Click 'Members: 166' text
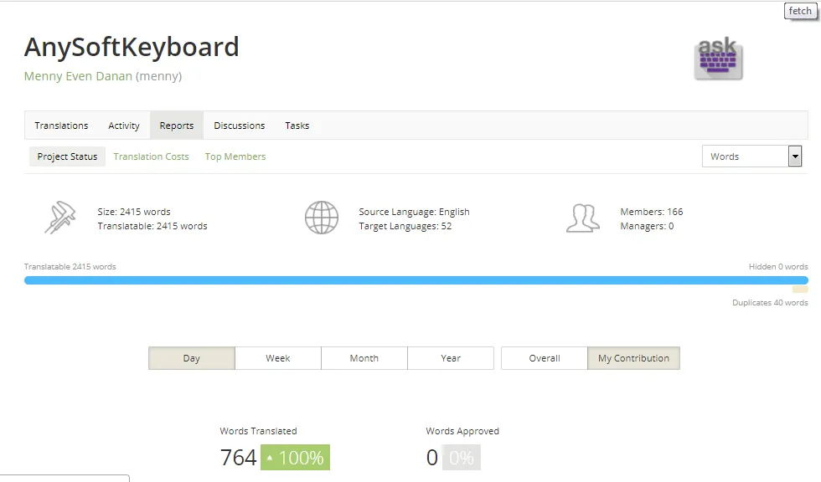Screen dimensions: 821x482 pyautogui.click(x=652, y=212)
